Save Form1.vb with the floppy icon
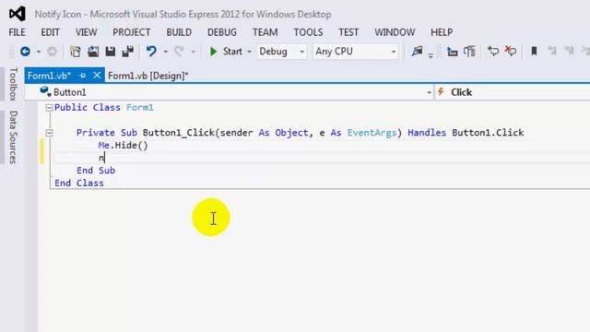The width and height of the screenshot is (590, 332). [111, 52]
